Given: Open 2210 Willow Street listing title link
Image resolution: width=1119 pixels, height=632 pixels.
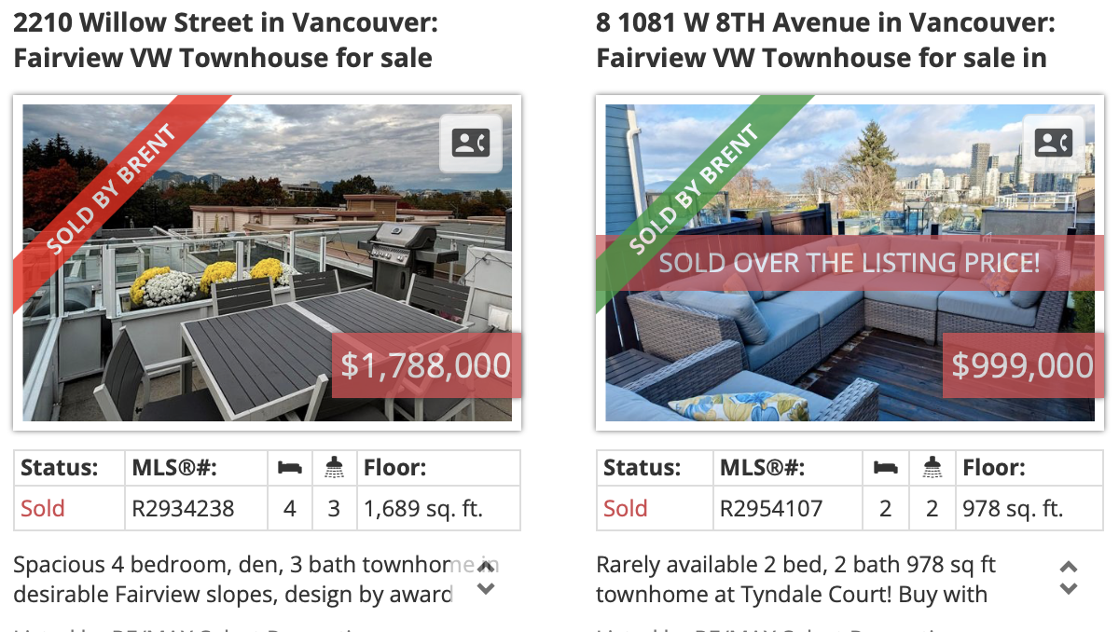Looking at the screenshot, I should [x=226, y=40].
